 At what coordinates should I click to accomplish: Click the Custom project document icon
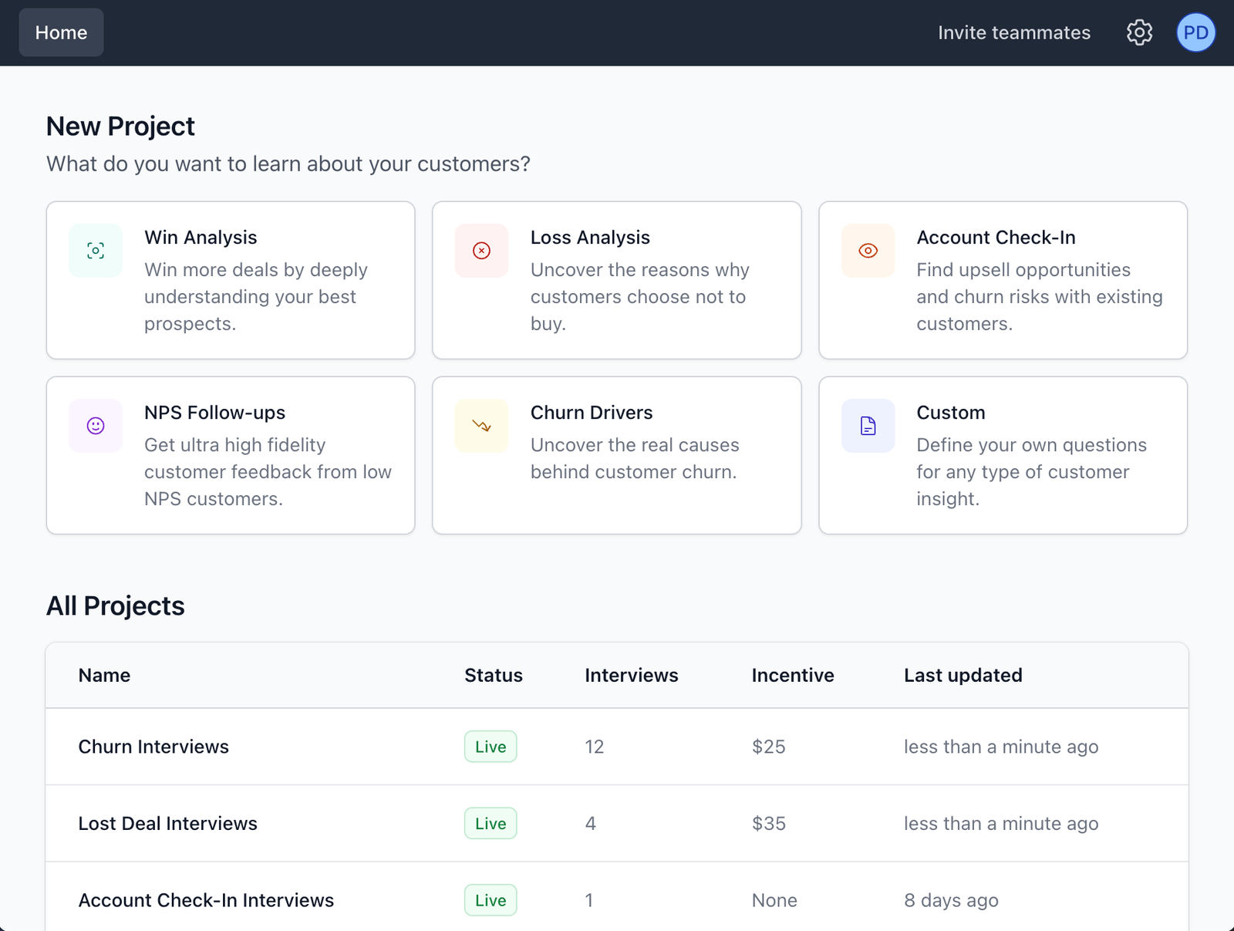coord(867,425)
